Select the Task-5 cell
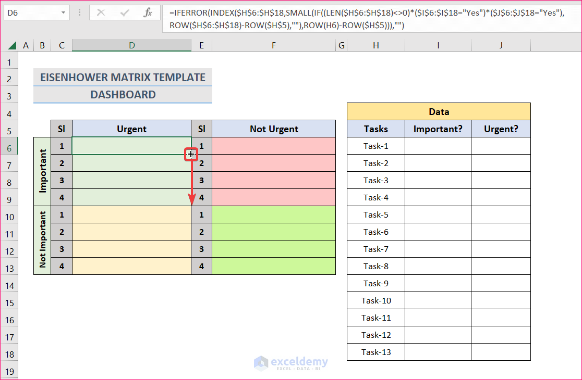Viewport: 582px width, 380px height. [x=376, y=214]
